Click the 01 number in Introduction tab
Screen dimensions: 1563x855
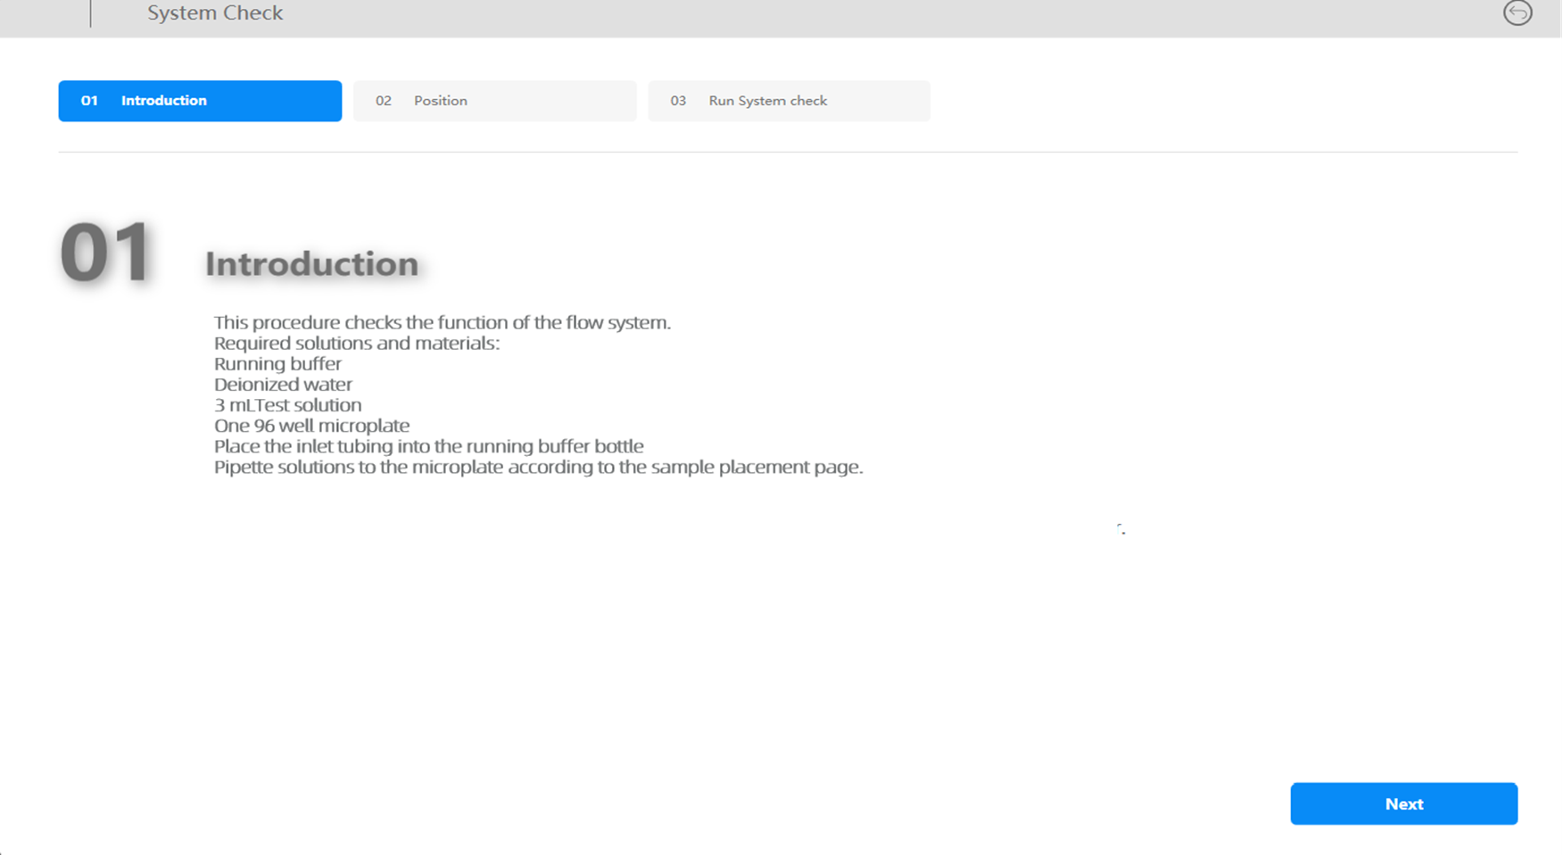tap(89, 101)
